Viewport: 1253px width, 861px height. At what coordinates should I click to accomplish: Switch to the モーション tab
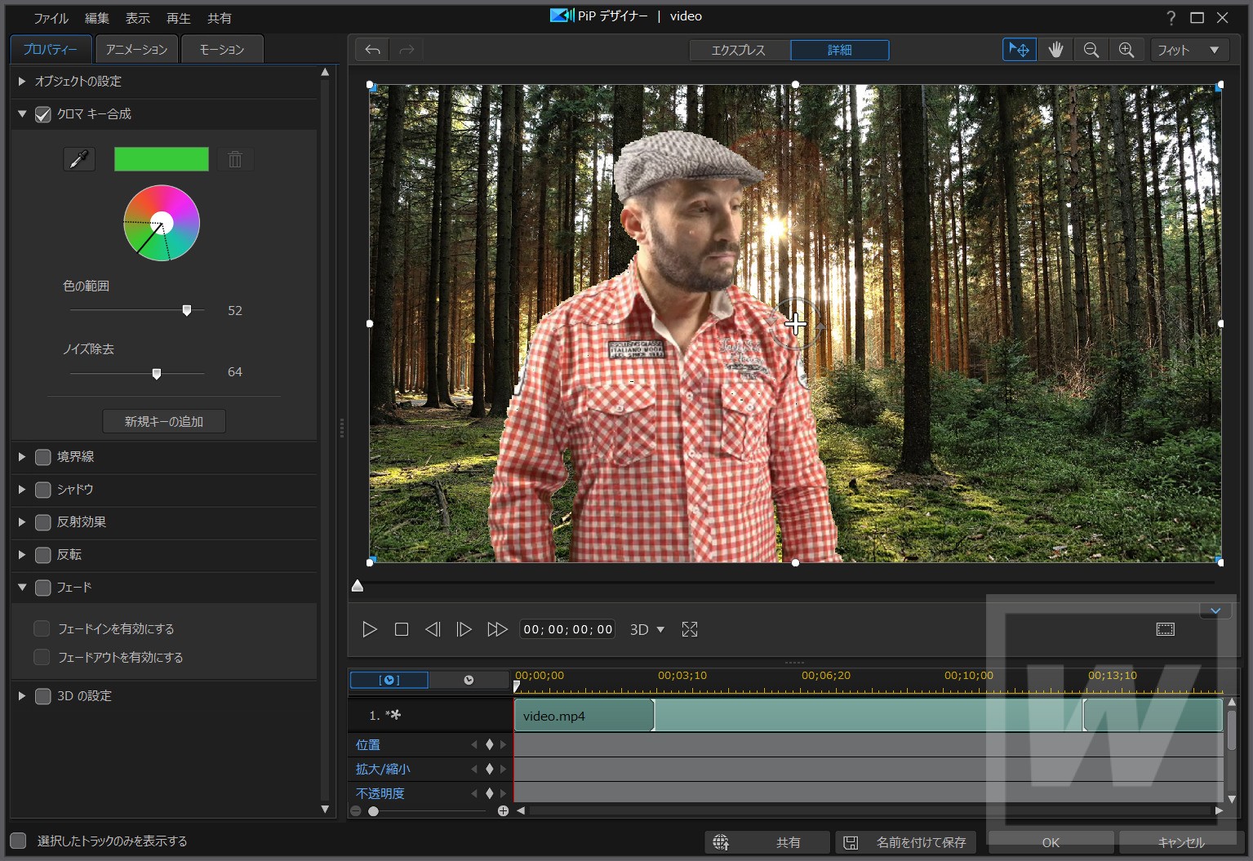coord(222,50)
